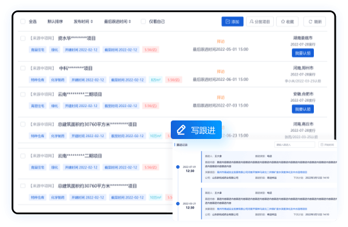Click 截至时间 2022-02-12 tag in 中科 row
The height and width of the screenshot is (227, 348).
[x=127, y=80]
